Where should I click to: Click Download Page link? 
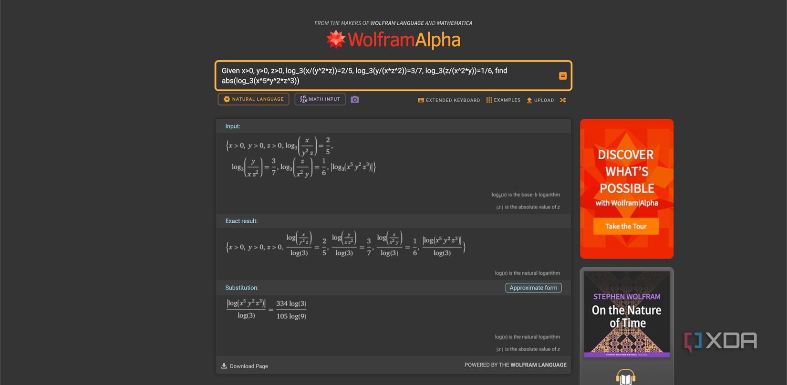245,366
